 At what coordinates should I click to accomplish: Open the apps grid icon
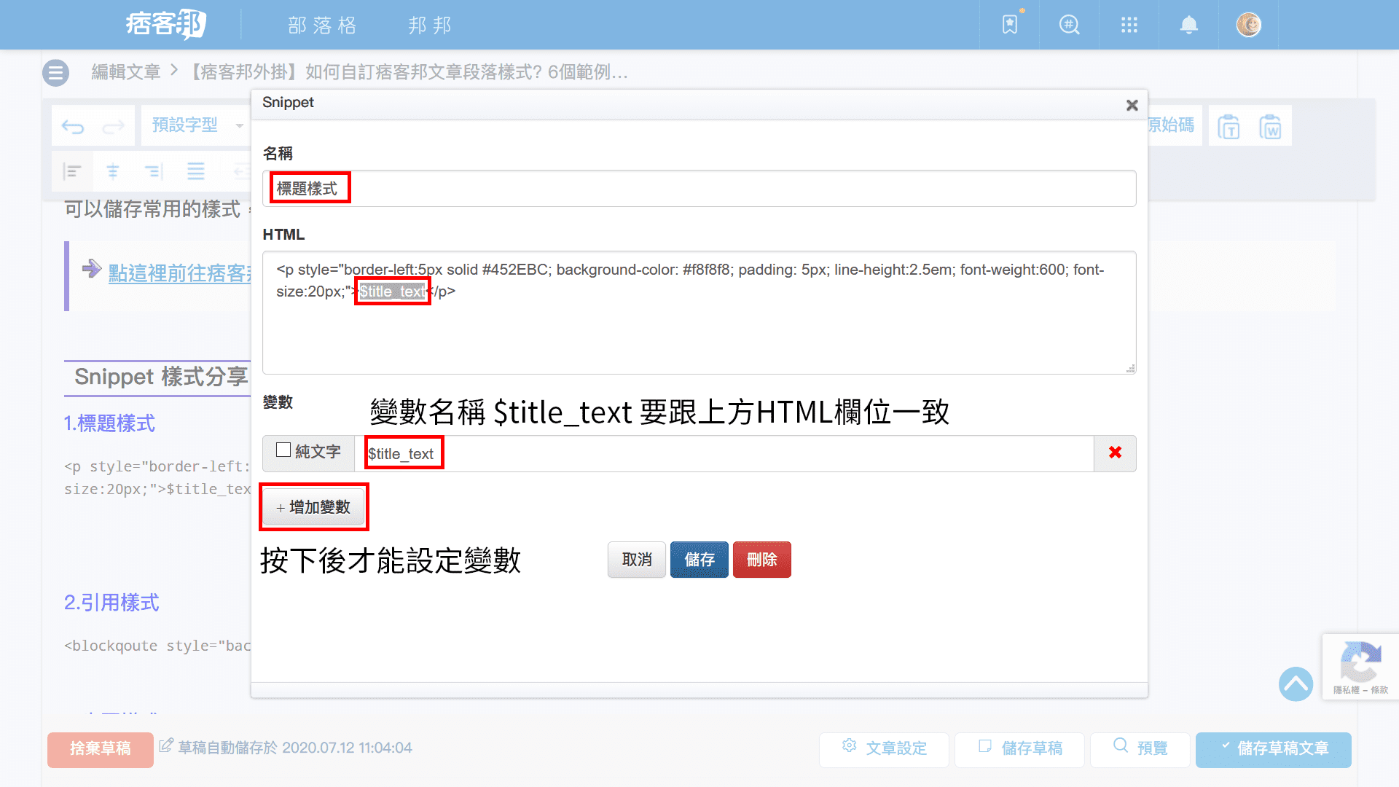click(x=1129, y=26)
